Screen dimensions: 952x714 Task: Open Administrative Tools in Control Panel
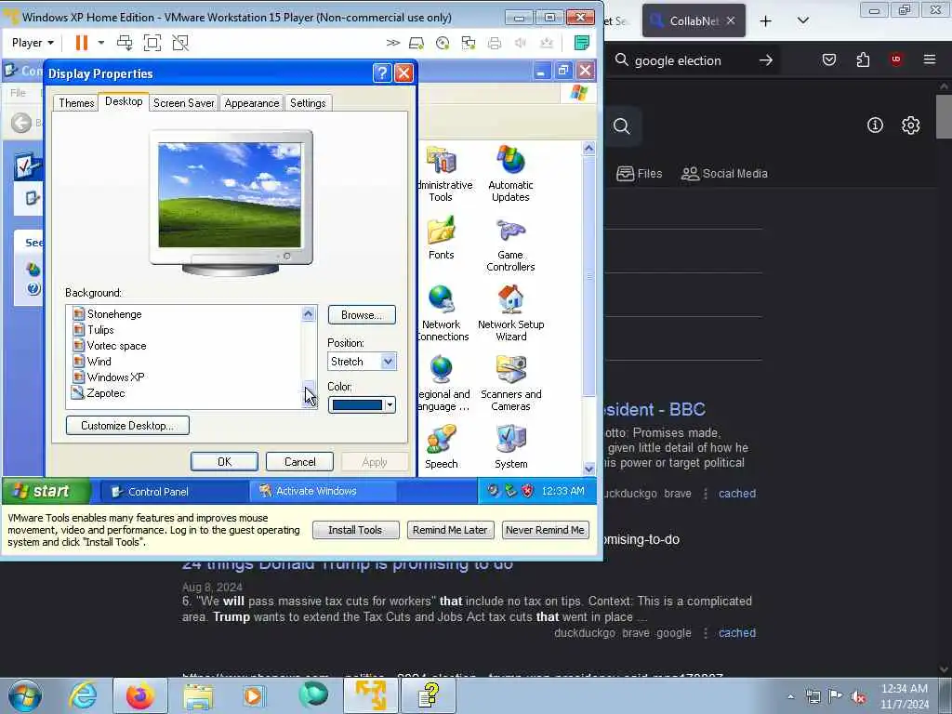442,175
